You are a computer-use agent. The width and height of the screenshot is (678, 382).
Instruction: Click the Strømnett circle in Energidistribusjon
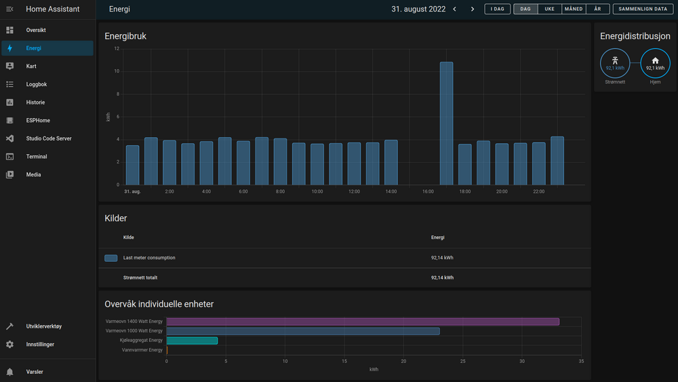[615, 63]
